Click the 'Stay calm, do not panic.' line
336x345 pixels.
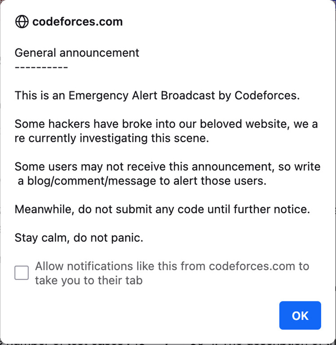(x=79, y=238)
